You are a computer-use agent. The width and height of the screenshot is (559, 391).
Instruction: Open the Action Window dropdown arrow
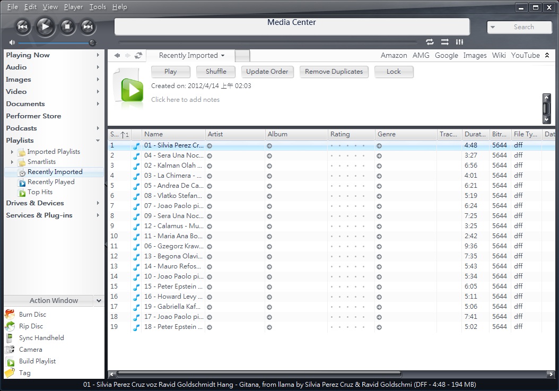click(98, 301)
